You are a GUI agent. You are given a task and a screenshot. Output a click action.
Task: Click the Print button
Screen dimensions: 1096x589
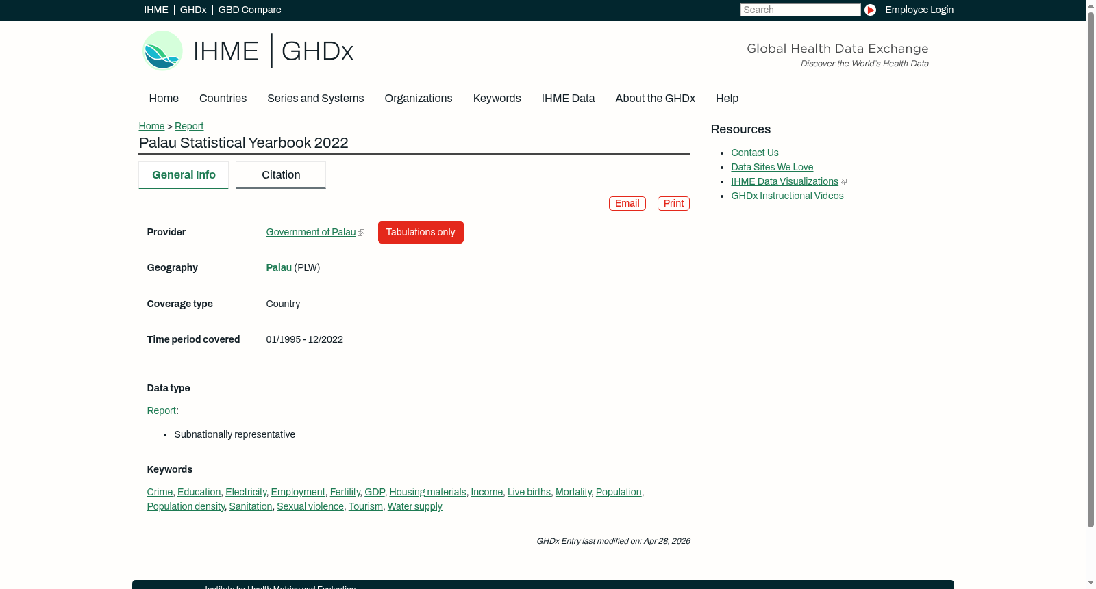673,204
